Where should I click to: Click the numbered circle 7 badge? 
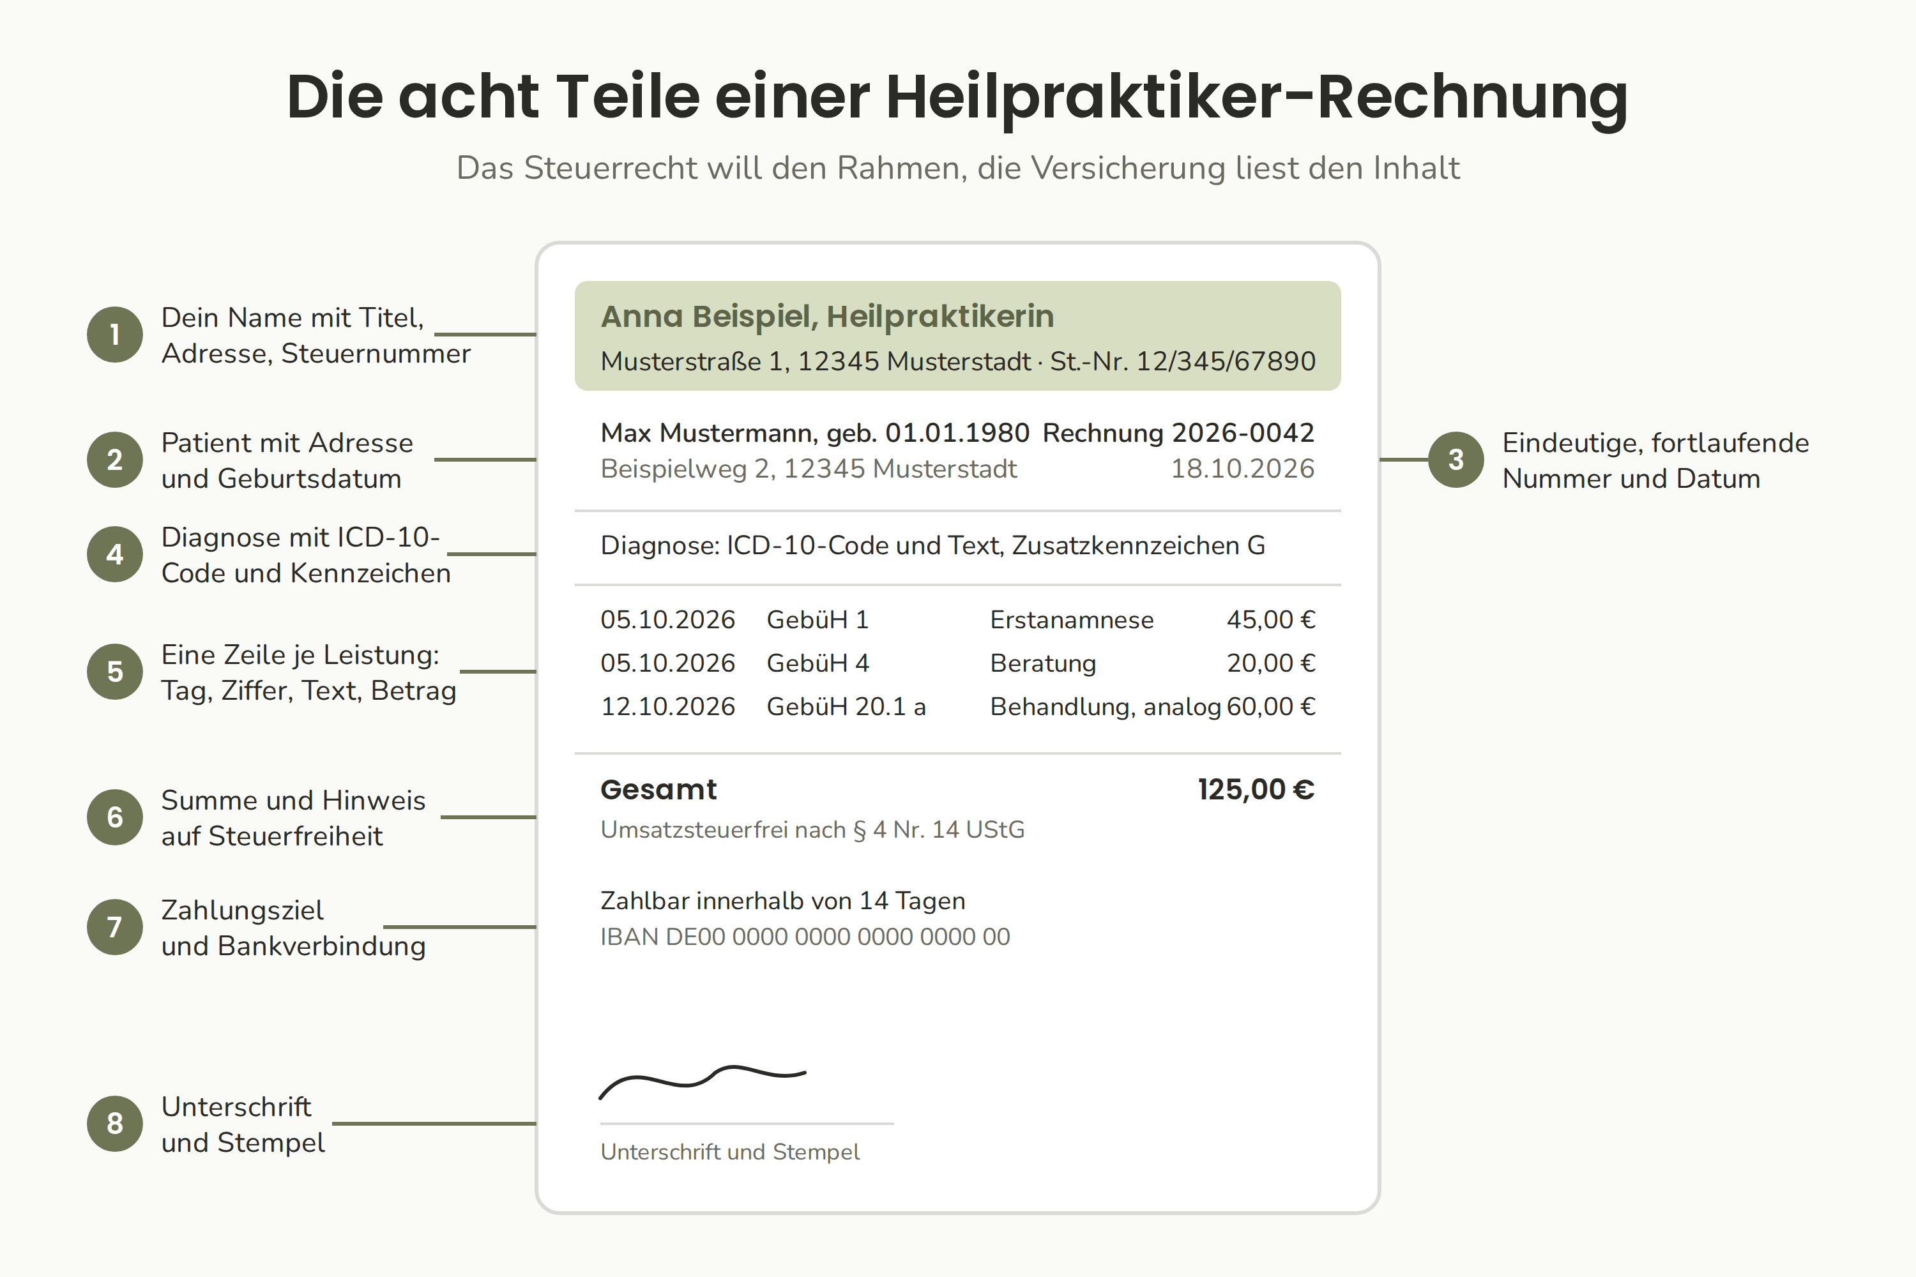pyautogui.click(x=115, y=927)
